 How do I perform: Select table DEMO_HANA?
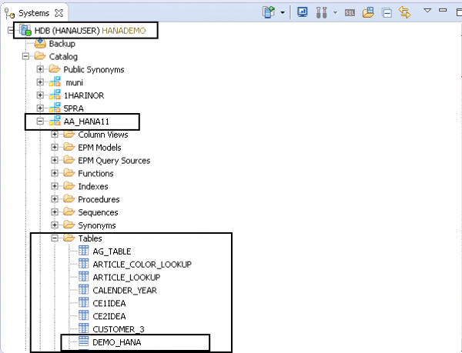tap(117, 342)
